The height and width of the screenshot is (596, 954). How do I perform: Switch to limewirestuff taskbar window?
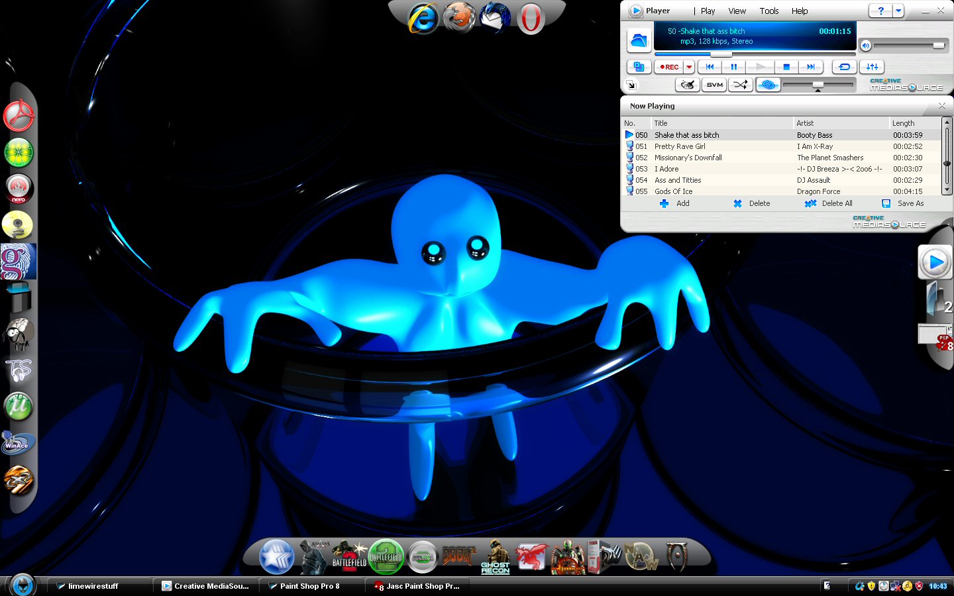[x=98, y=586]
